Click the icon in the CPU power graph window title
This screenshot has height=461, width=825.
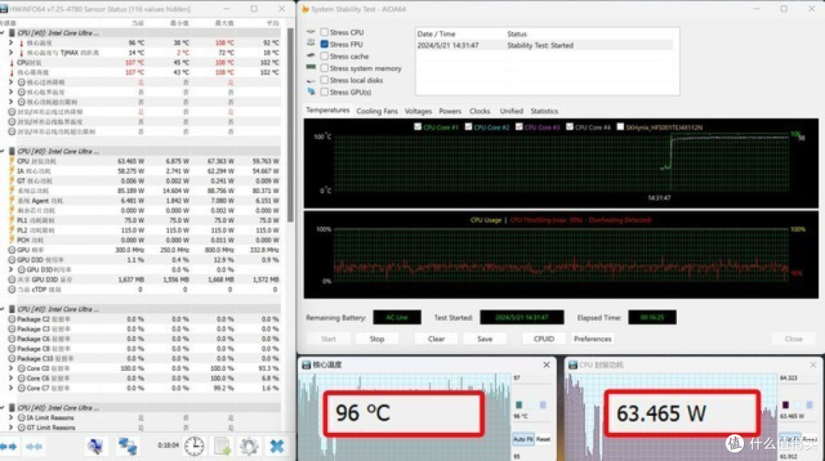[x=573, y=365]
